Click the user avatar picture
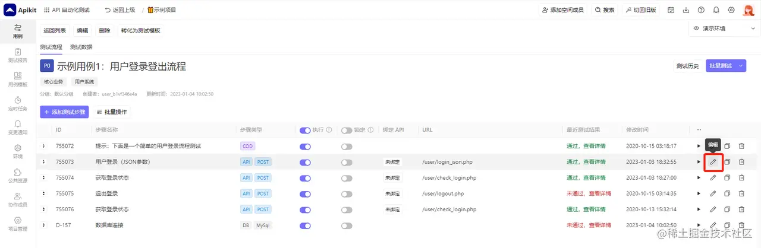This screenshot has height=248, width=761. coord(749,10)
